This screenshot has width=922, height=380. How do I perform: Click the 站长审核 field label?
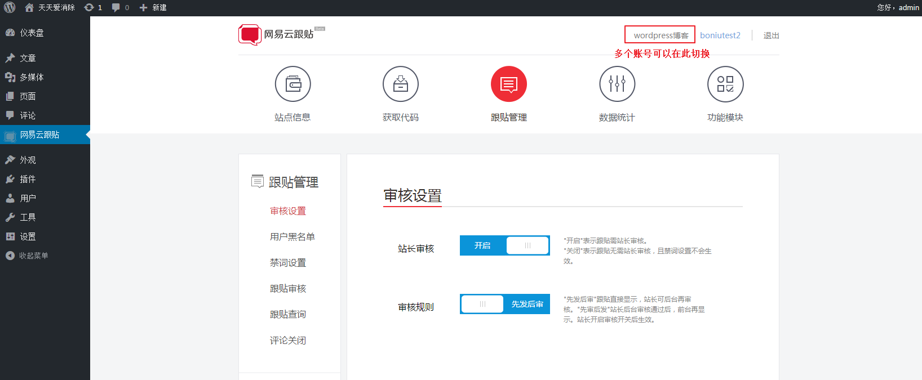(x=416, y=249)
